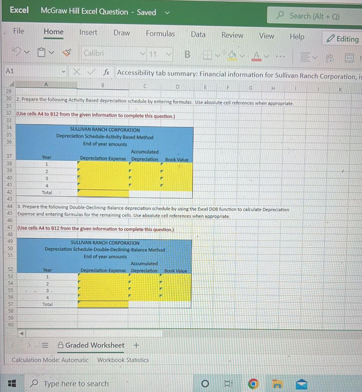The width and height of the screenshot is (362, 392).
Task: Open the Undo dropdown arrow
Action: pos(27,52)
